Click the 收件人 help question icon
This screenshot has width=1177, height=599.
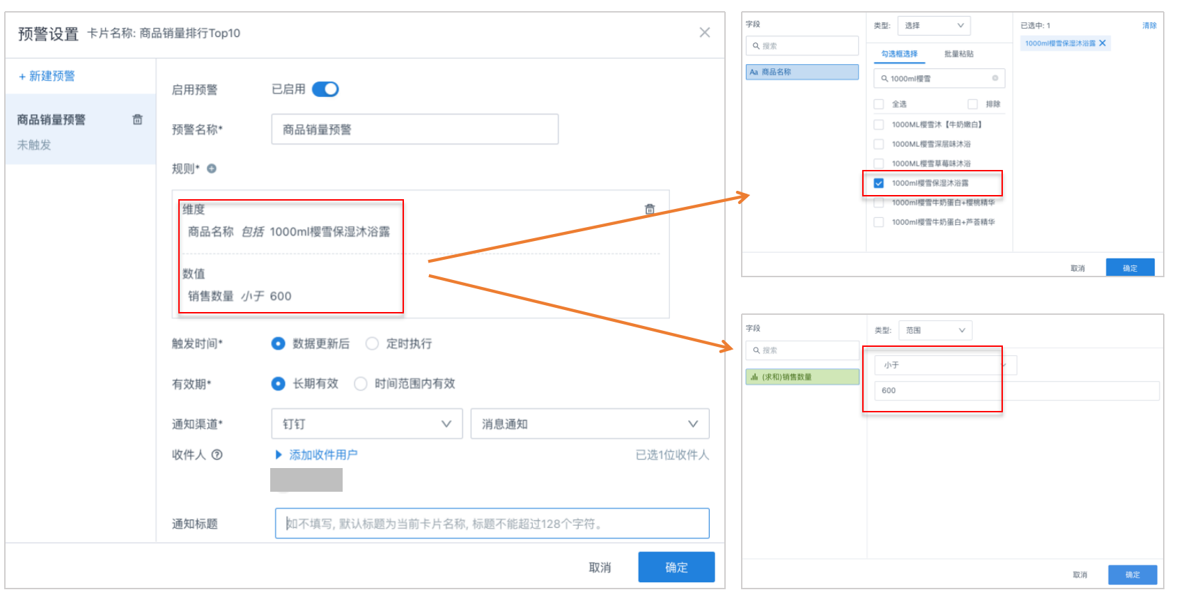217,455
